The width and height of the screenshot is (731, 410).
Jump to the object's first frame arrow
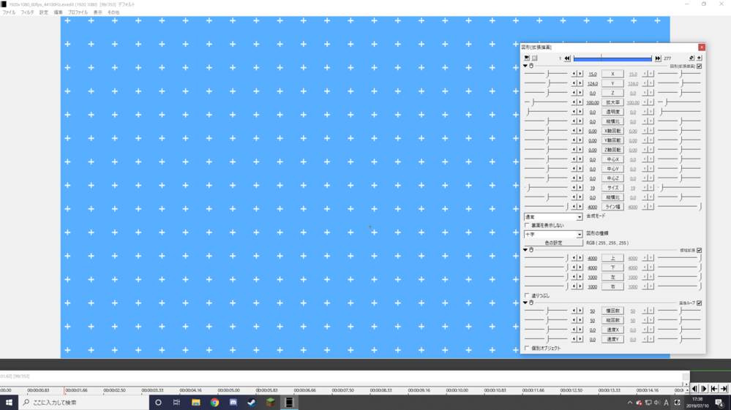point(567,58)
